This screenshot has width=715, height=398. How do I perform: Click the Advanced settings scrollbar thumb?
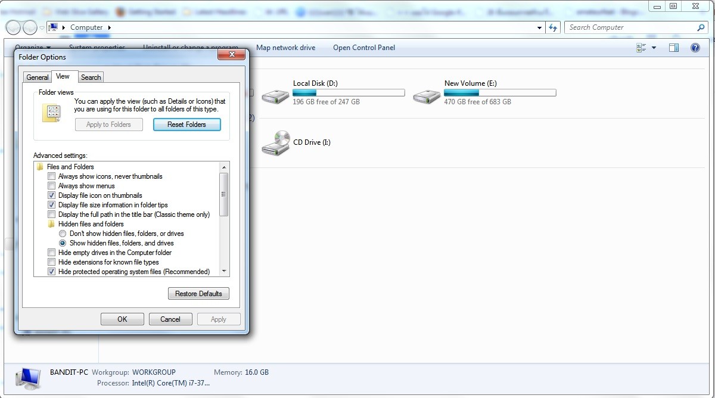pos(224,194)
